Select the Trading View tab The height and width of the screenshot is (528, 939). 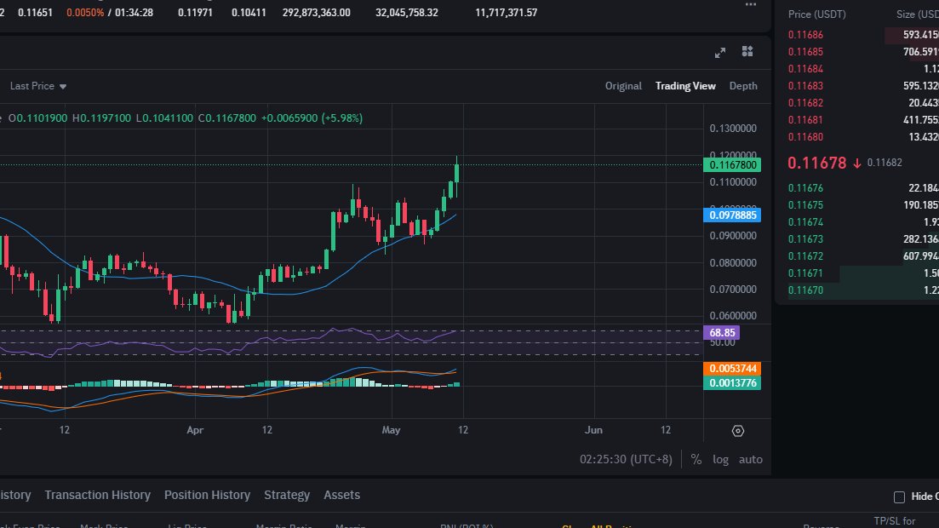(685, 86)
